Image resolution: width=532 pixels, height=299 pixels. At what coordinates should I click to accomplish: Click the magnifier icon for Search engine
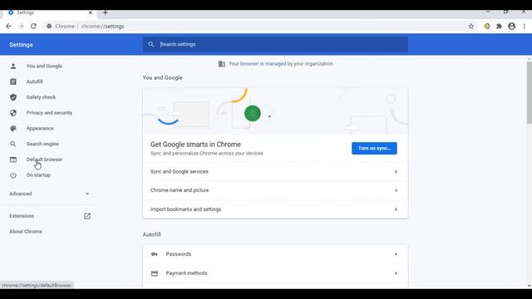coord(13,144)
